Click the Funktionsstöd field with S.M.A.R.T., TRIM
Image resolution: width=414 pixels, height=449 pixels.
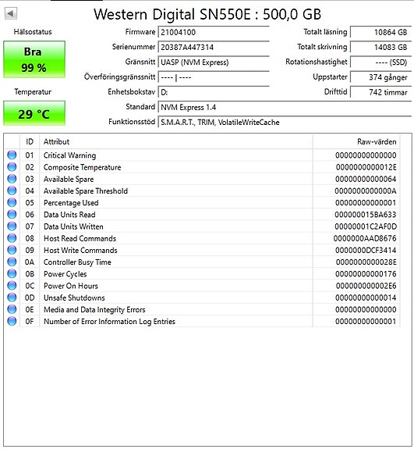(x=285, y=123)
